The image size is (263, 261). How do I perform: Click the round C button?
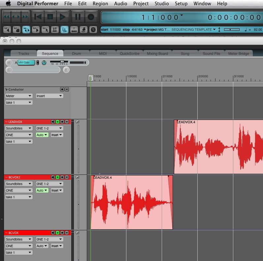click(x=9, y=69)
